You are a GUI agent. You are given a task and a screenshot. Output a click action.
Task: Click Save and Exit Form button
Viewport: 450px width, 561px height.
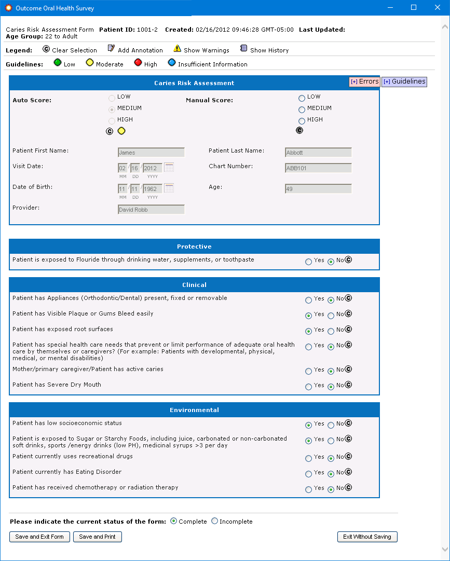[x=39, y=537]
